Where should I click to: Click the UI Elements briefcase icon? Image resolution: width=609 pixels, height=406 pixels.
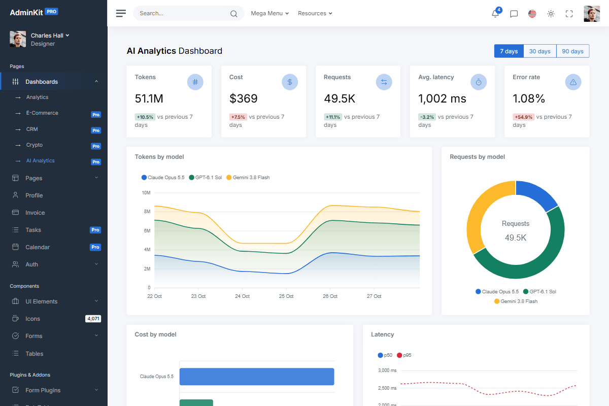pos(15,301)
